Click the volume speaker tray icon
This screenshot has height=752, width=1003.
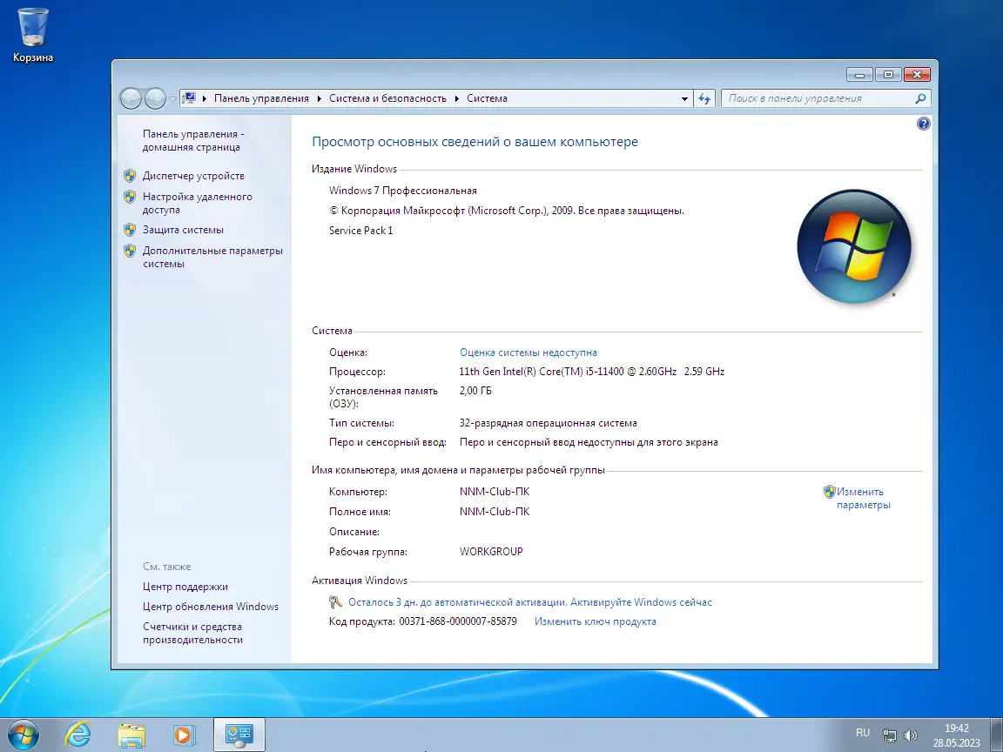pos(911,735)
